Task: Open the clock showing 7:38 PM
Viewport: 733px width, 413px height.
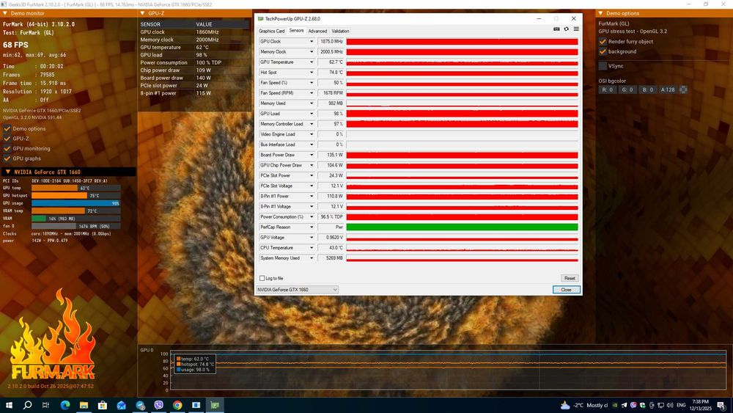Action: click(700, 405)
